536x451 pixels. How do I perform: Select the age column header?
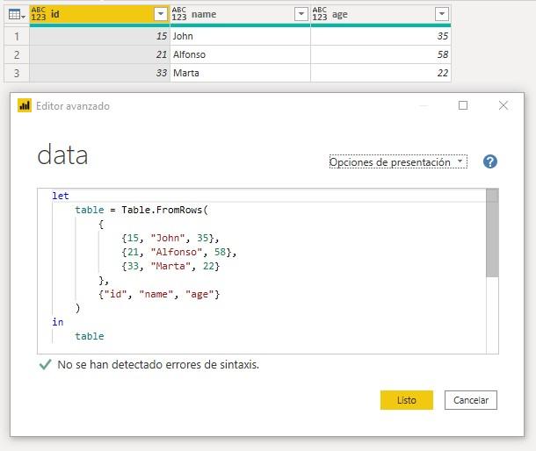(378, 14)
